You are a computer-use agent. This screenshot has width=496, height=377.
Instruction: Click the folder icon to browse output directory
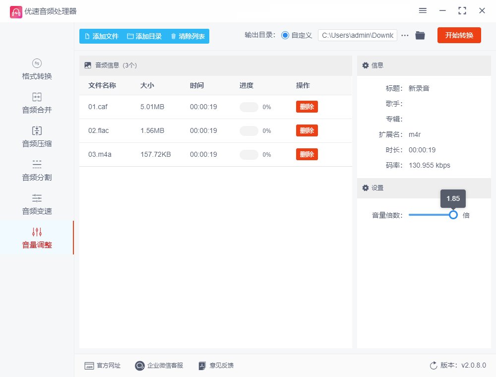pos(420,35)
